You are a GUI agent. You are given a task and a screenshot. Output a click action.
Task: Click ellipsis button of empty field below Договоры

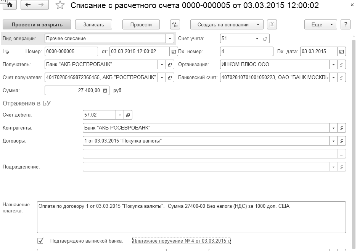click(341, 154)
